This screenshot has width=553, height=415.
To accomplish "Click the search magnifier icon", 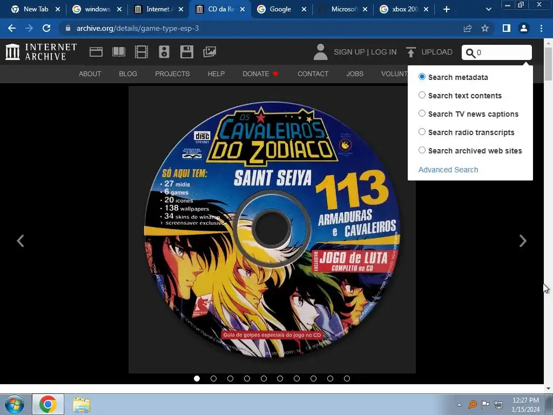I will (x=470, y=53).
